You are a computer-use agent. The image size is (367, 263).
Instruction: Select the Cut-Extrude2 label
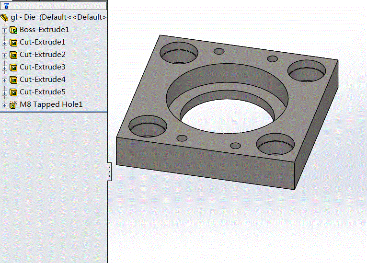pyautogui.click(x=42, y=55)
